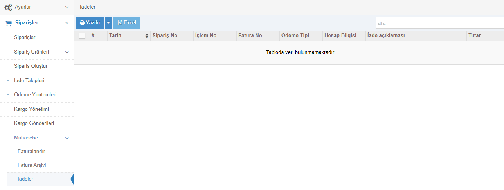This screenshot has height=190, width=504.
Task: Click the Ödeme Tipi column header
Action: tap(301, 36)
